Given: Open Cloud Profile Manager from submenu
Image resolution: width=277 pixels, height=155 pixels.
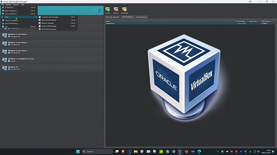Looking at the screenshot, I should [57, 26].
